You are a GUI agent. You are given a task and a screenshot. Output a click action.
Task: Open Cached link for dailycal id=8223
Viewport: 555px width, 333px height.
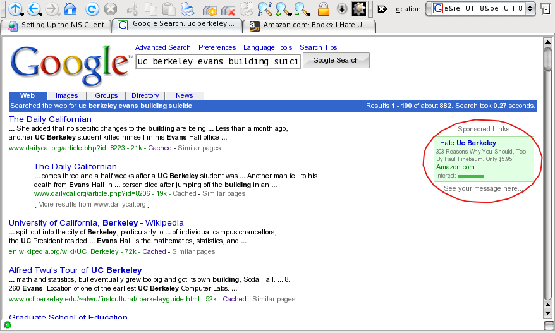[160, 148]
